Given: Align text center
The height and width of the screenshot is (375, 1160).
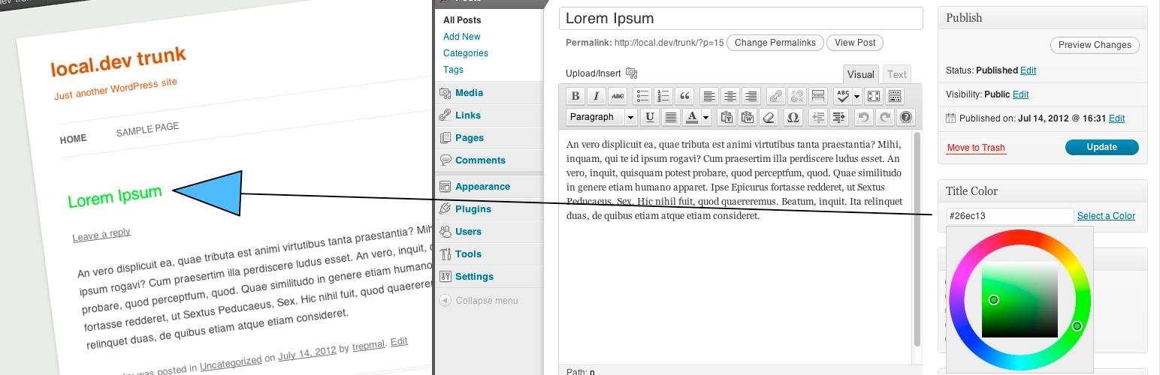Looking at the screenshot, I should point(730,96).
